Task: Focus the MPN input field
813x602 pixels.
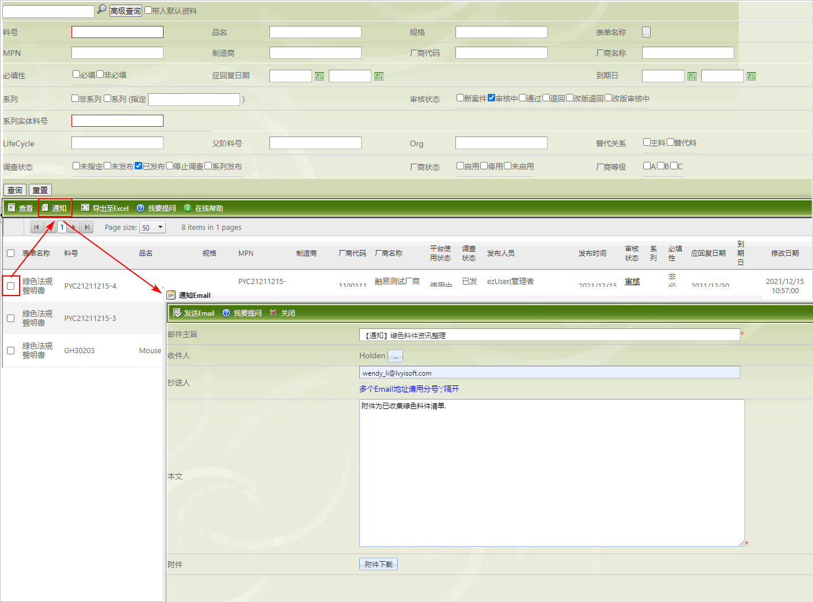Action: tap(117, 53)
